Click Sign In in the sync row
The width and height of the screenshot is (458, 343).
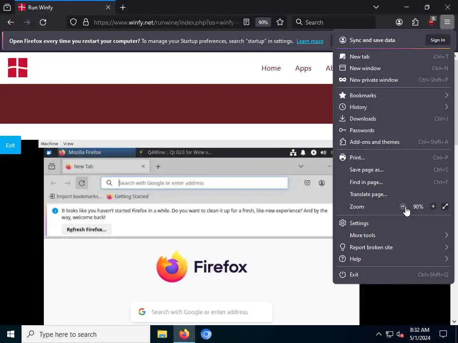437,40
